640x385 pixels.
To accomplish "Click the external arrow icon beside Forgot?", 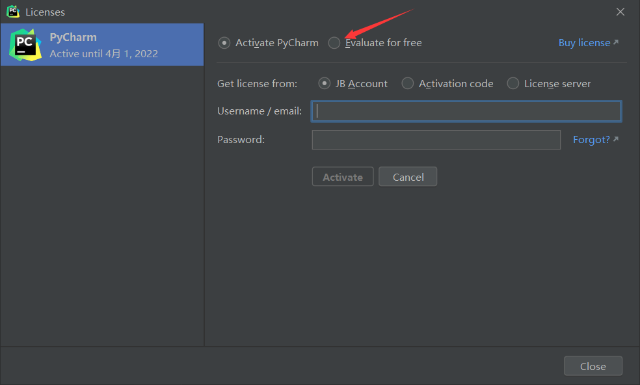I will coord(616,139).
